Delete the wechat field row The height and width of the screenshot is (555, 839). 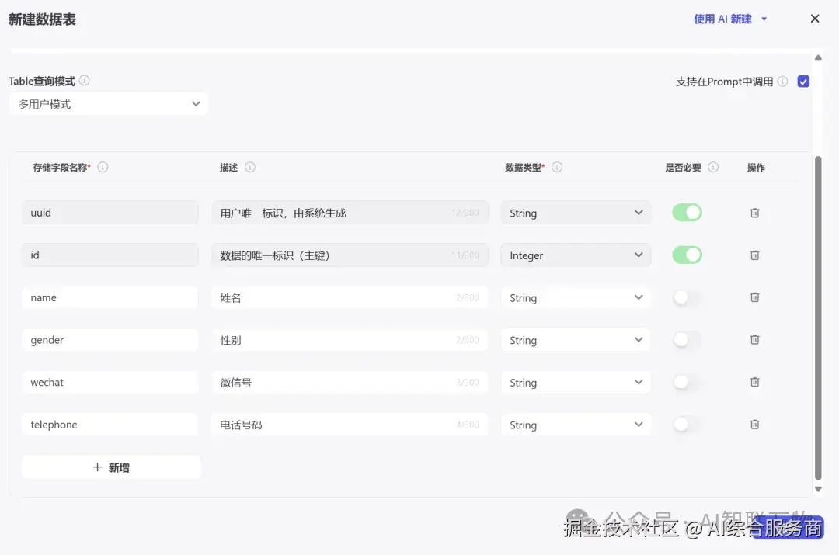(x=754, y=382)
